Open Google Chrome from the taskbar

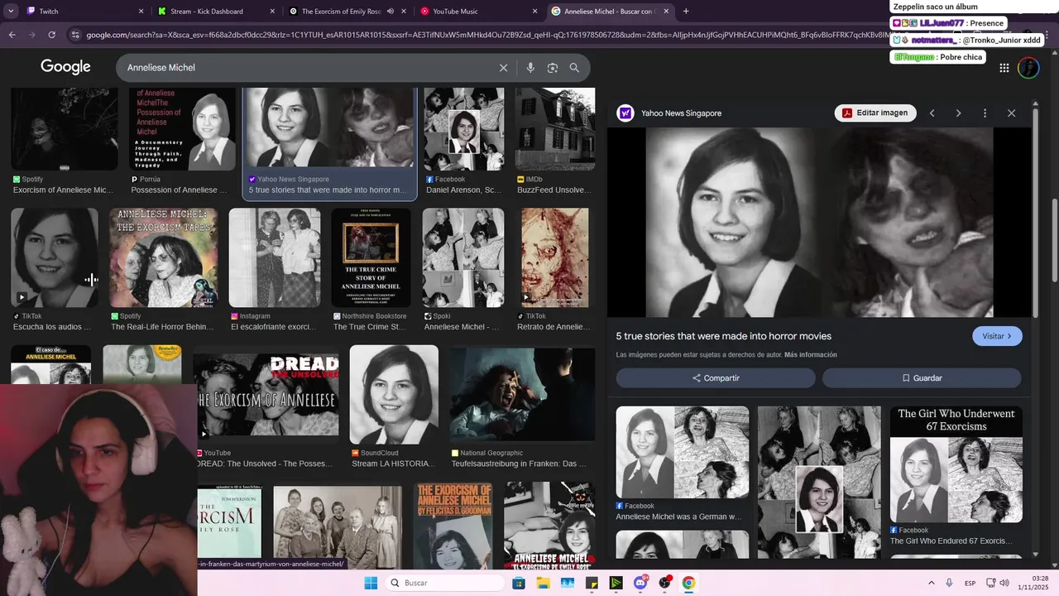point(688,583)
